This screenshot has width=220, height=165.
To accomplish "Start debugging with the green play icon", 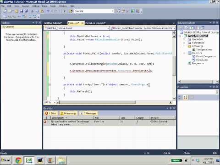I will (65, 11).
